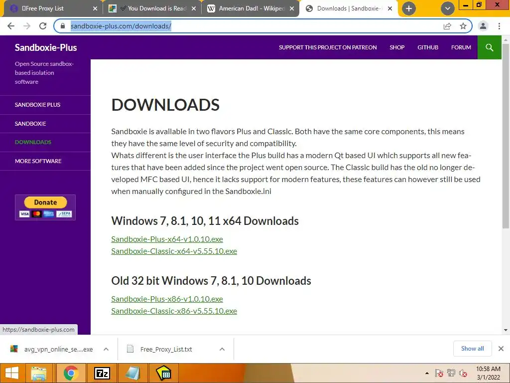Image resolution: width=510 pixels, height=383 pixels.
Task: Close the American Dad Wikipedia tab
Action: (292, 8)
